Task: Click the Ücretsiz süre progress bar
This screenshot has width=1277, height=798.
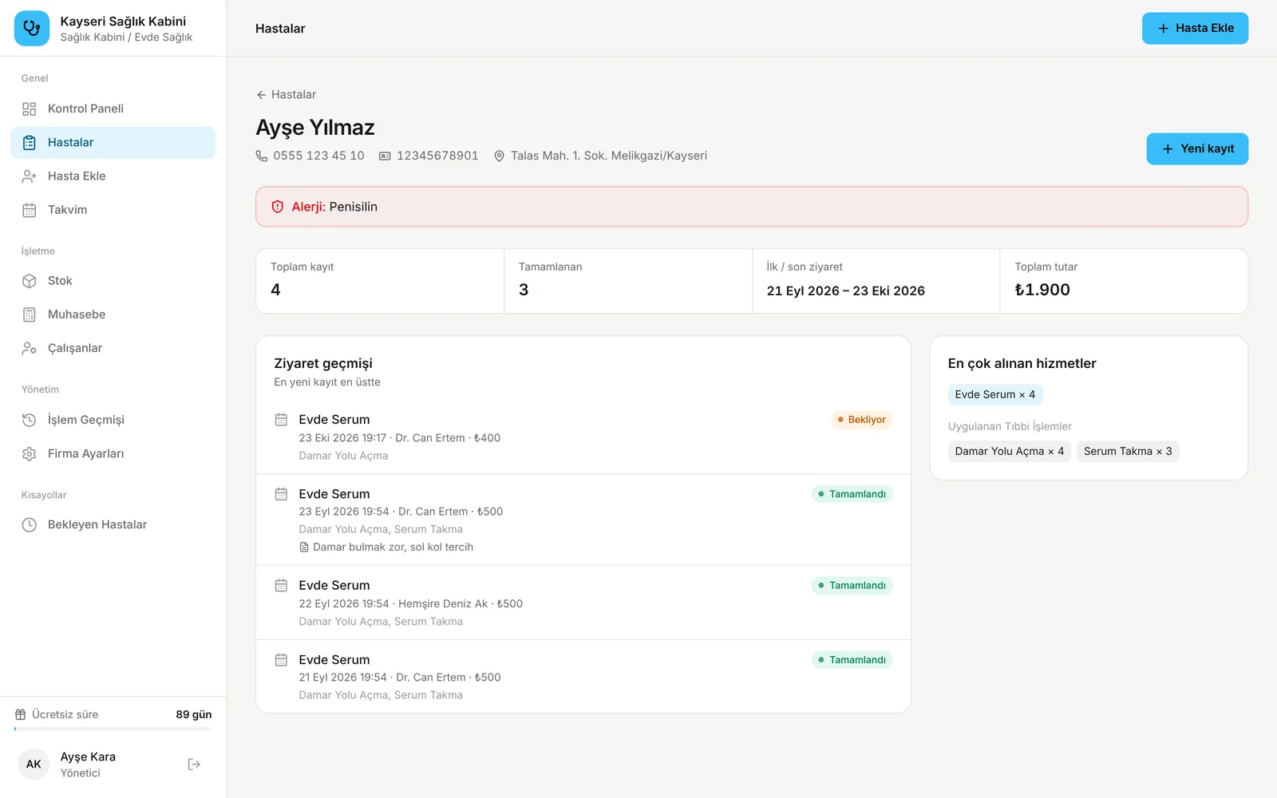Action: pos(113,729)
